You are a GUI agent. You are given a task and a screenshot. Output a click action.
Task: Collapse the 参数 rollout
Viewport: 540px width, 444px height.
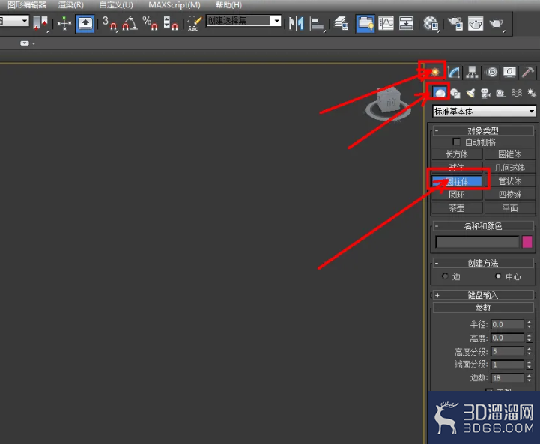click(483, 308)
